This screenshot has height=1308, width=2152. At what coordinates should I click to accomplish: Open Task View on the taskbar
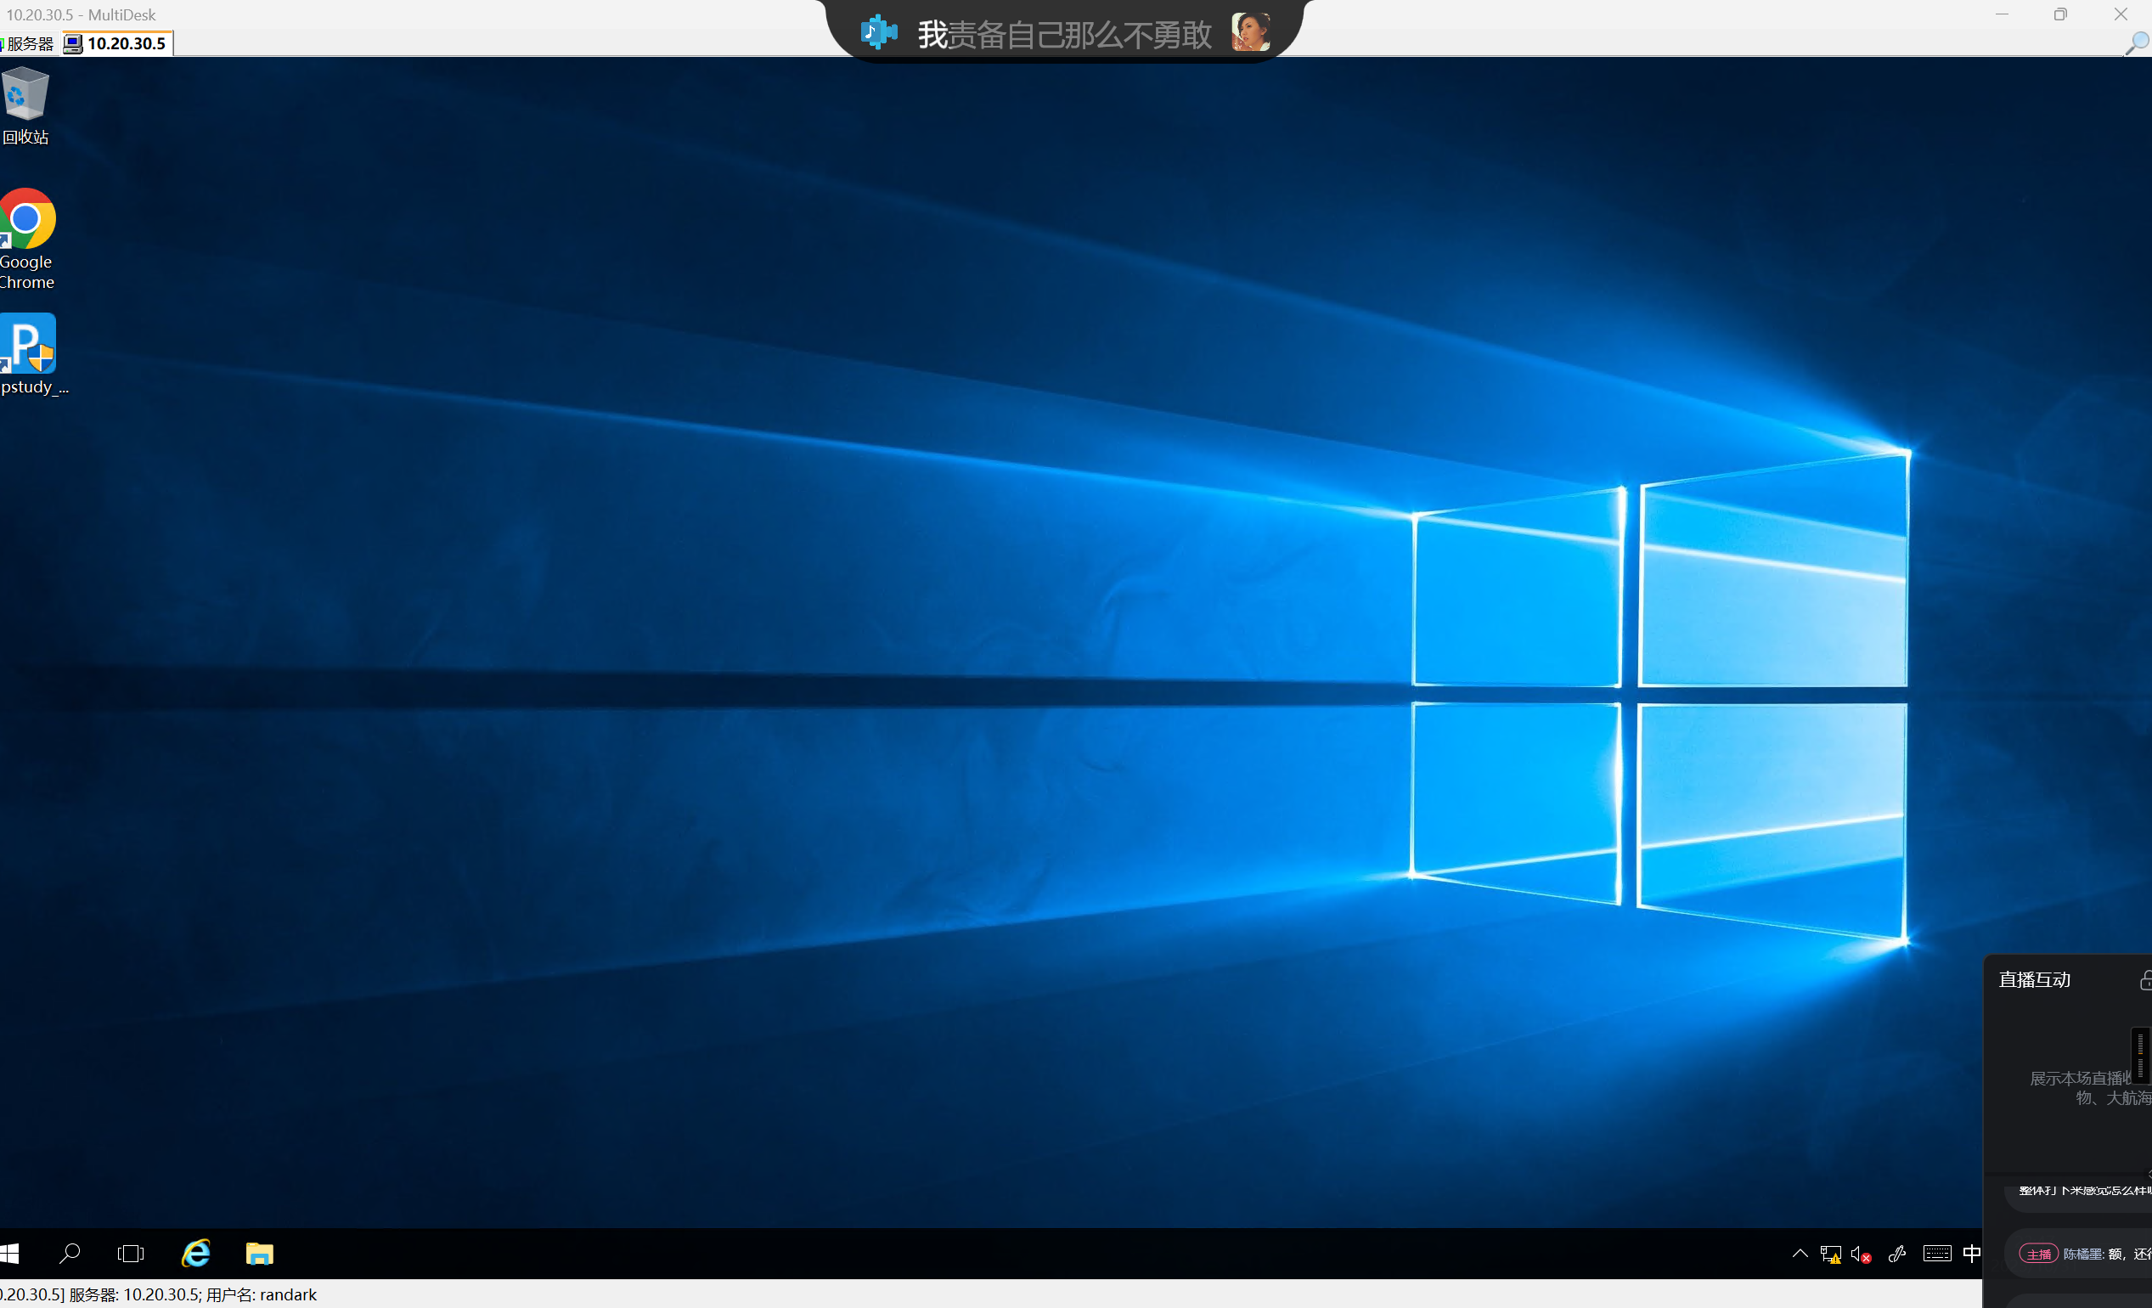pyautogui.click(x=131, y=1254)
